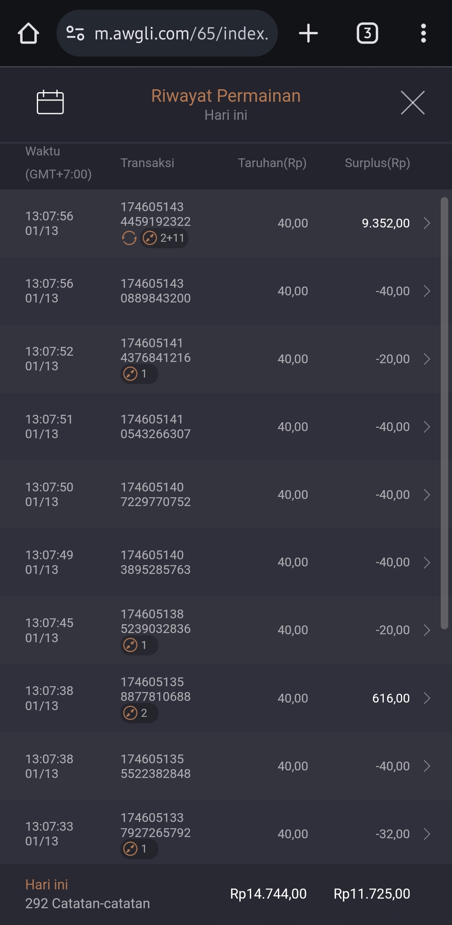This screenshot has width=452, height=925.
Task: Open a new browser tab
Action: tap(308, 34)
